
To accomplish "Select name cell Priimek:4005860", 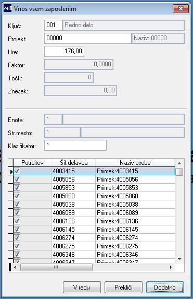I will tap(135, 196).
